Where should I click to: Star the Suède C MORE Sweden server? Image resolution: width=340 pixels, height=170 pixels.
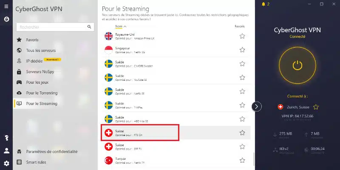pyautogui.click(x=242, y=64)
